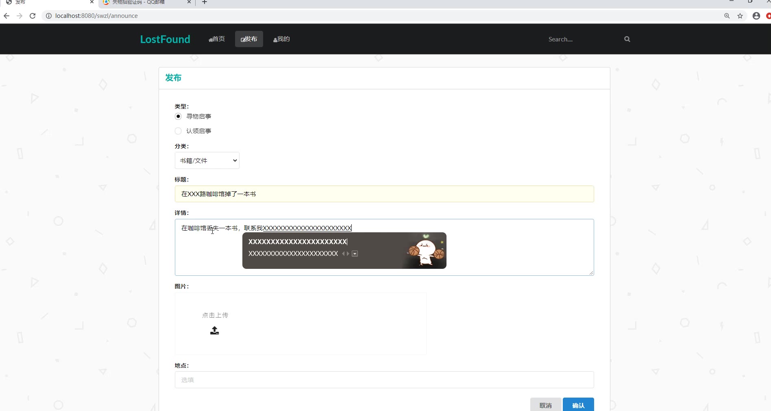Go to 首页 in navigation
The width and height of the screenshot is (771, 411).
[217, 39]
